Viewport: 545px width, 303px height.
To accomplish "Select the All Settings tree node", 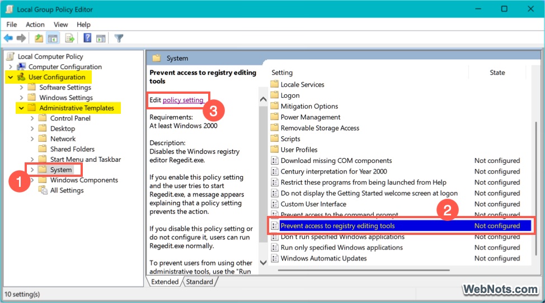I will tap(67, 190).
